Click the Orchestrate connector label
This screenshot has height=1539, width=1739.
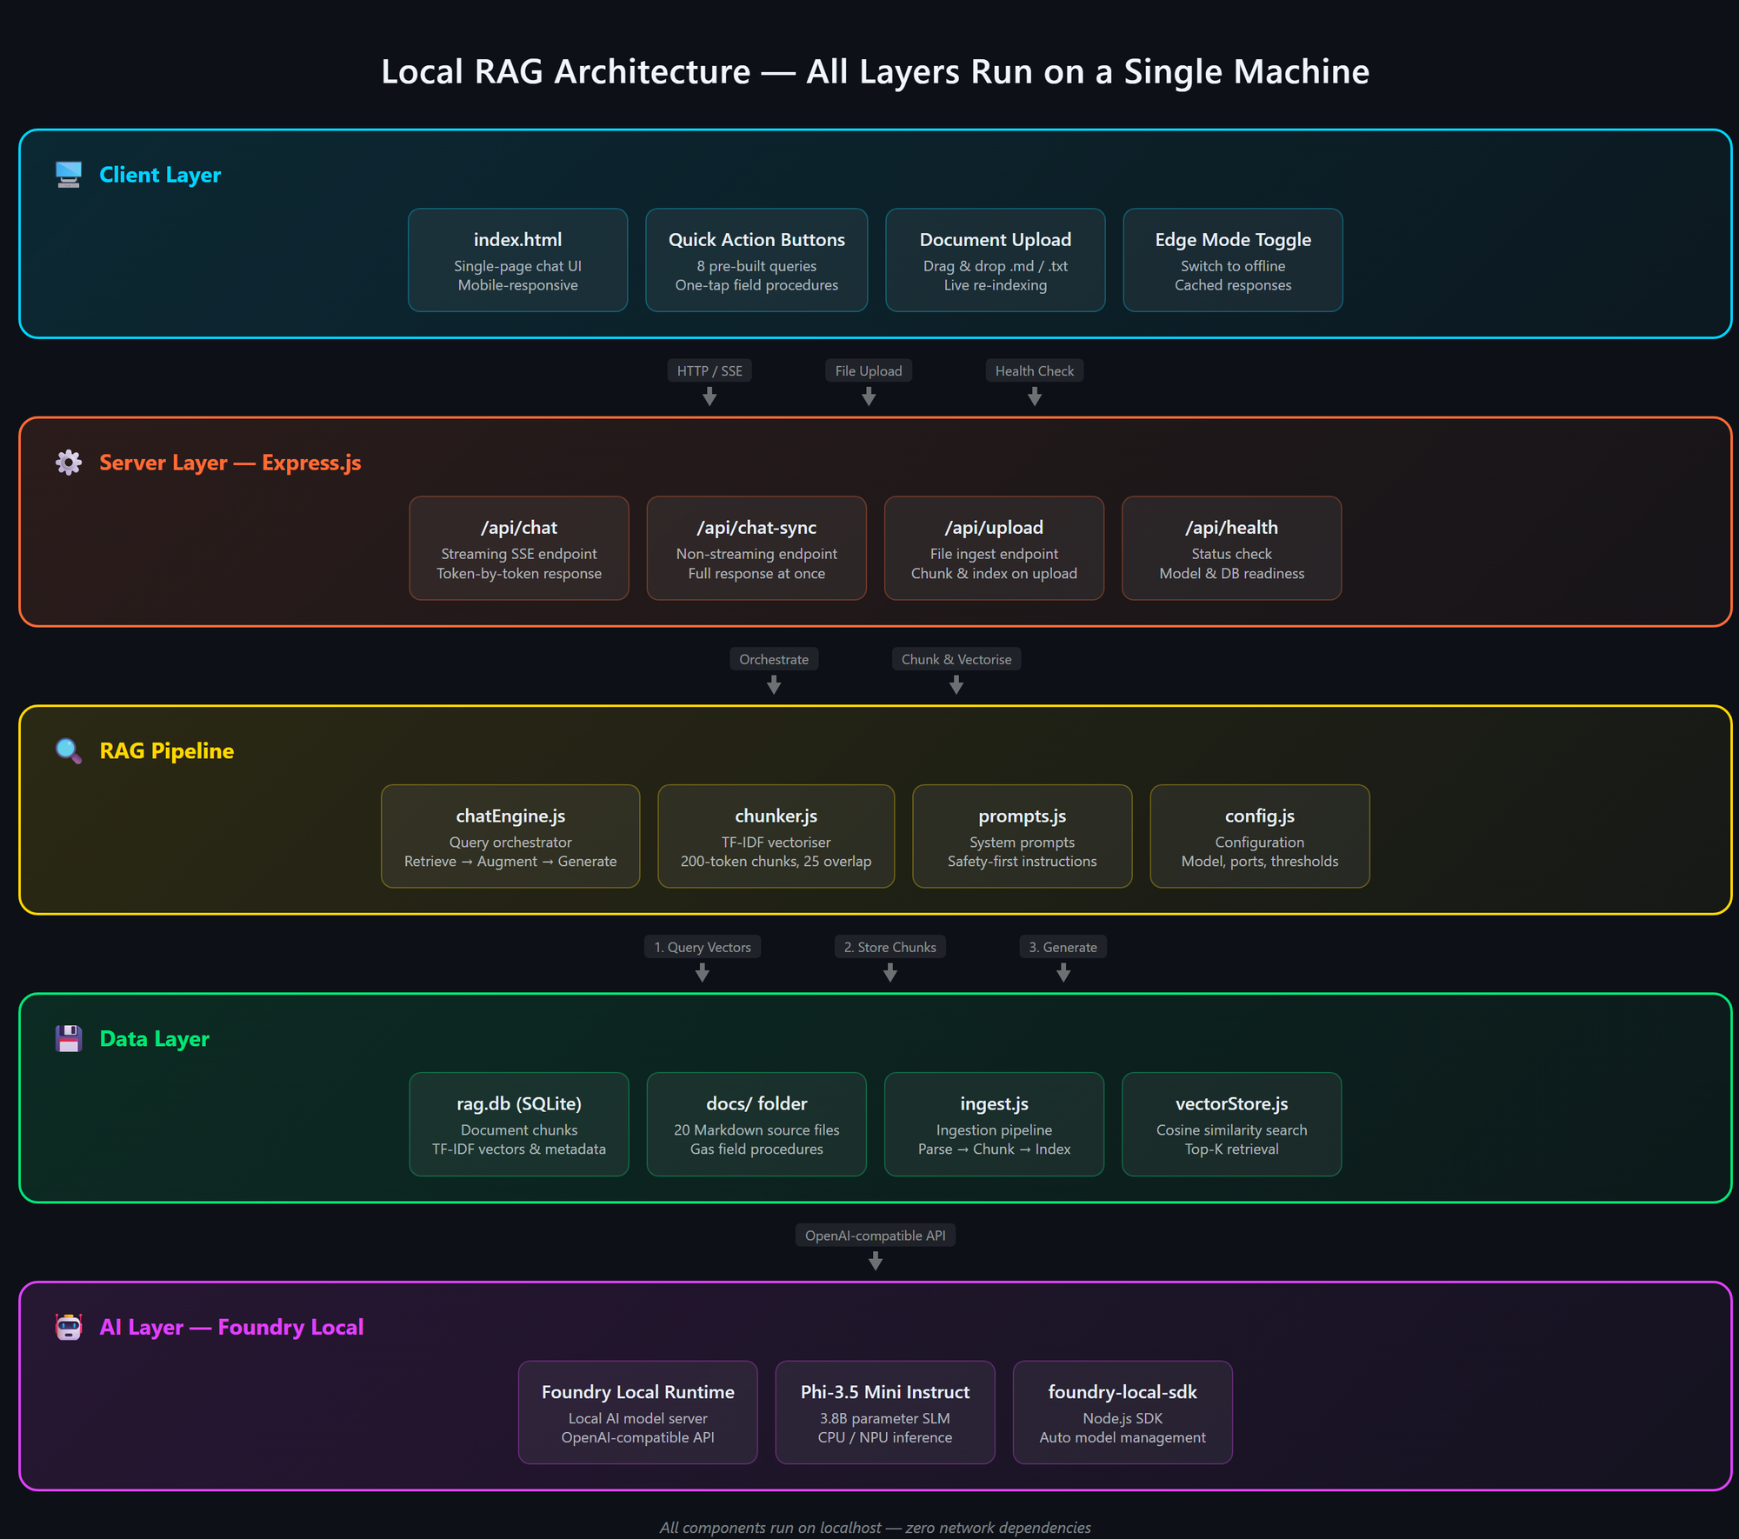774,659
